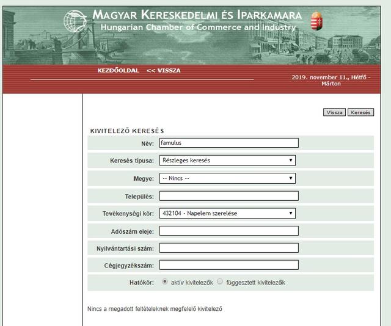Click the Tevékenységi kör label

click(128, 214)
